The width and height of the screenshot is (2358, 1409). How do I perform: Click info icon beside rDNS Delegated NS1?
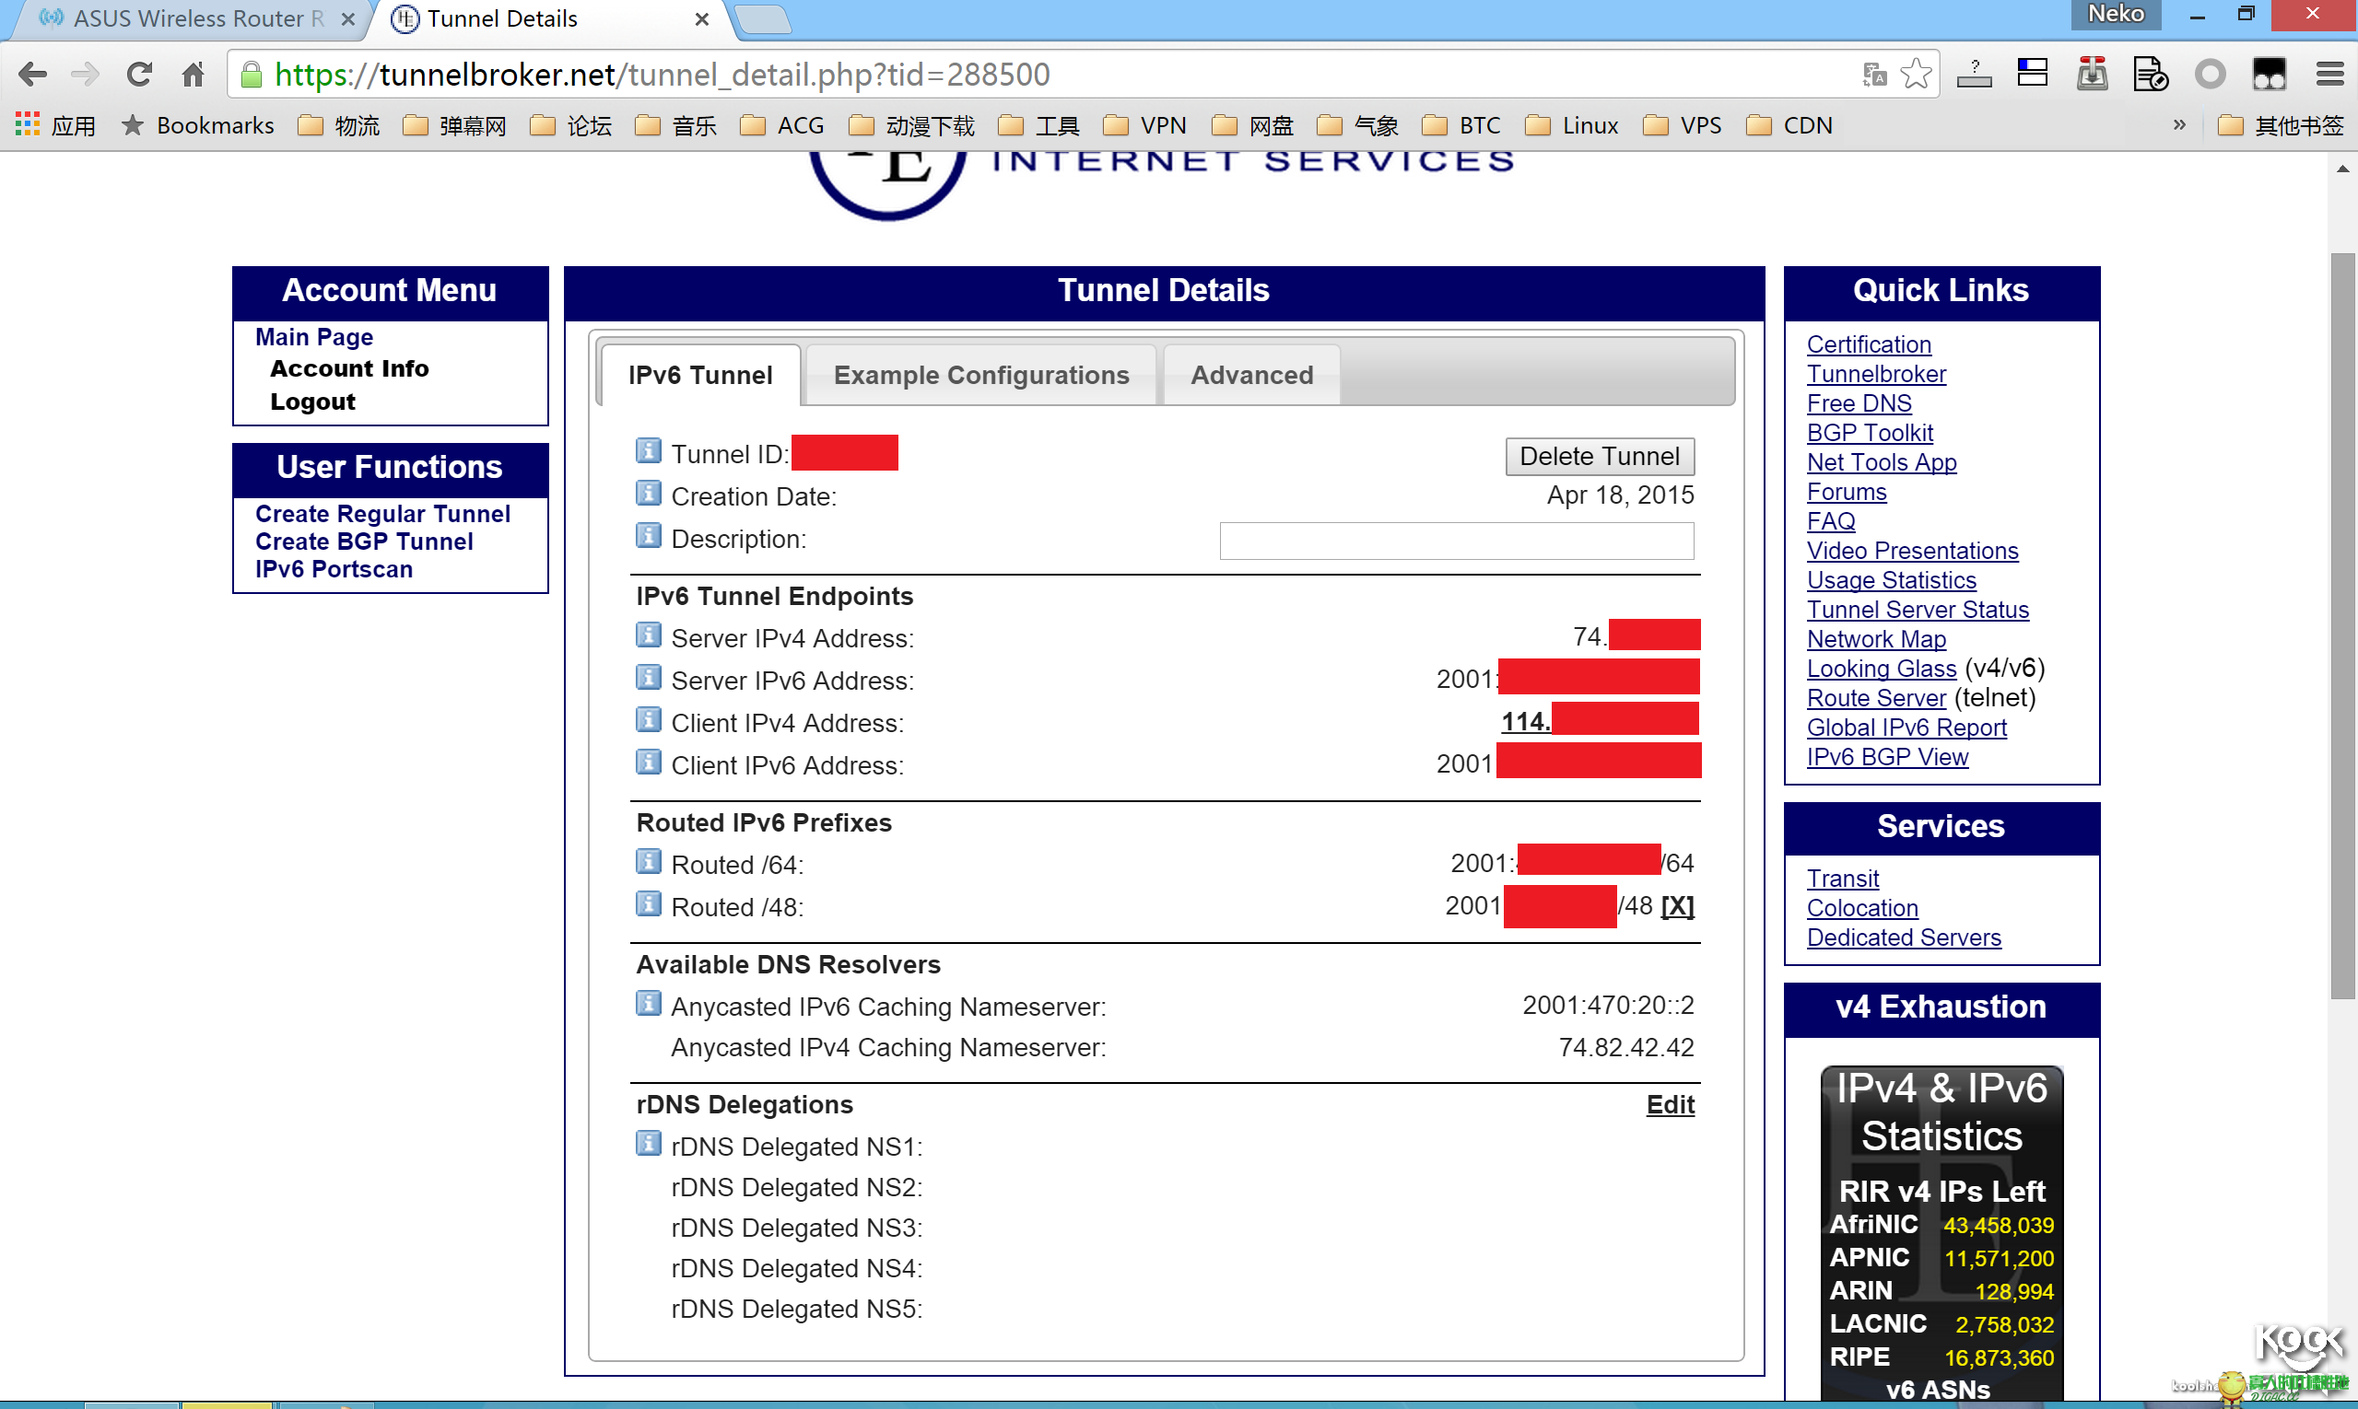tap(648, 1143)
